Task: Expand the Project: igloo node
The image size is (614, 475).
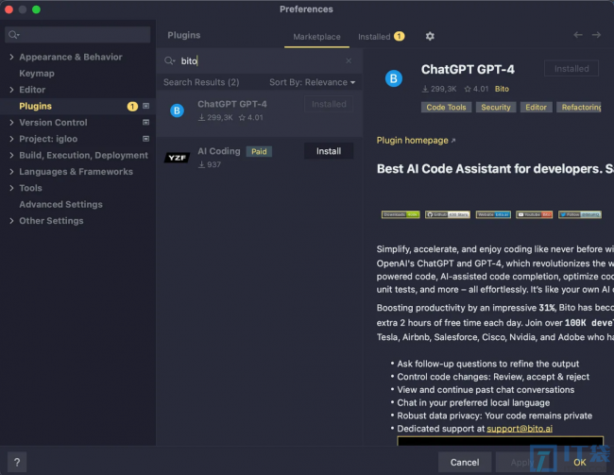Action: click(11, 139)
